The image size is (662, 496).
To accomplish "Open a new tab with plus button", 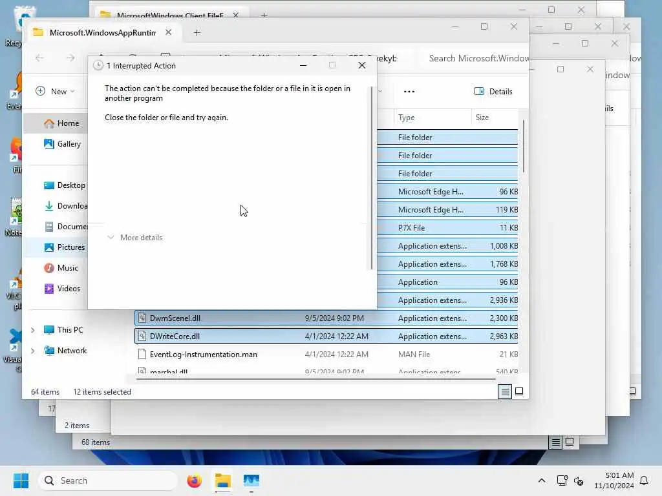I will click(197, 32).
